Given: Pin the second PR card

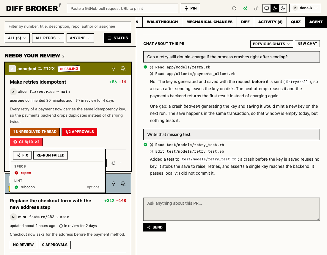Looking at the screenshot, I should pos(114,183).
